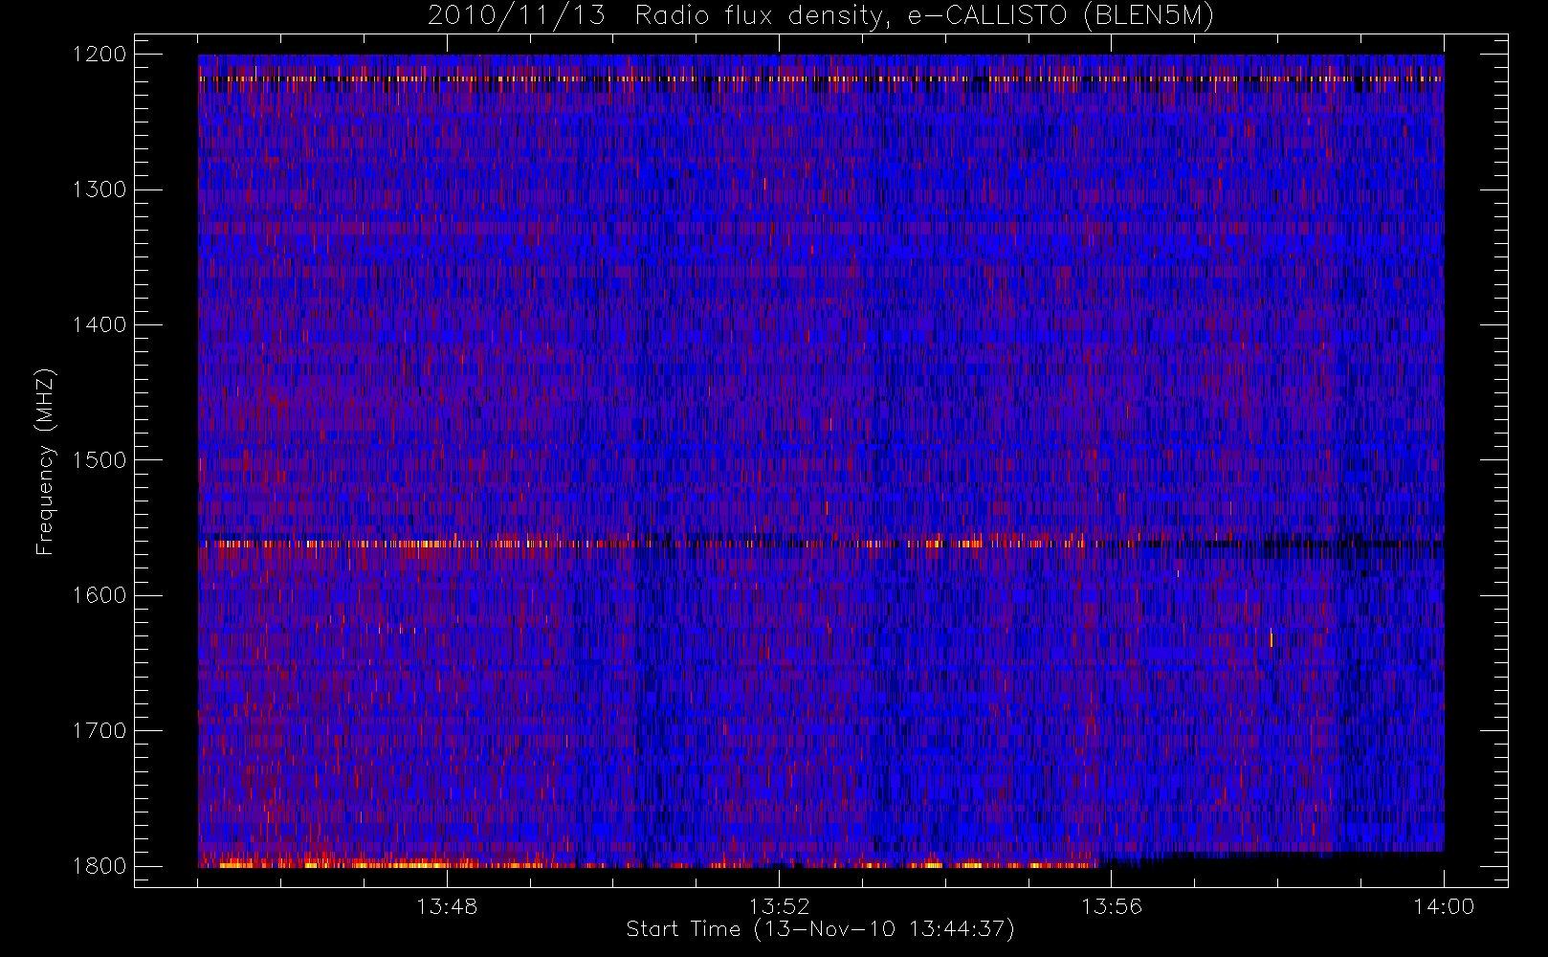Click the 'Start Time (13-Nov-10 13:44:37)' label
This screenshot has width=1548, height=957.
820,929
